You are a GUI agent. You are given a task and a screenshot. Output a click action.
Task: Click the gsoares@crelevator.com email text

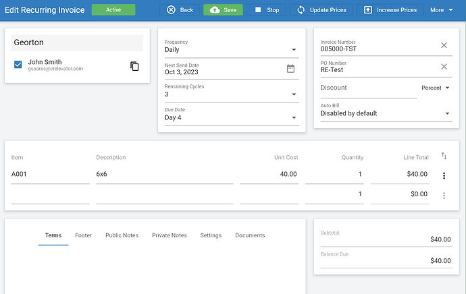click(x=55, y=69)
